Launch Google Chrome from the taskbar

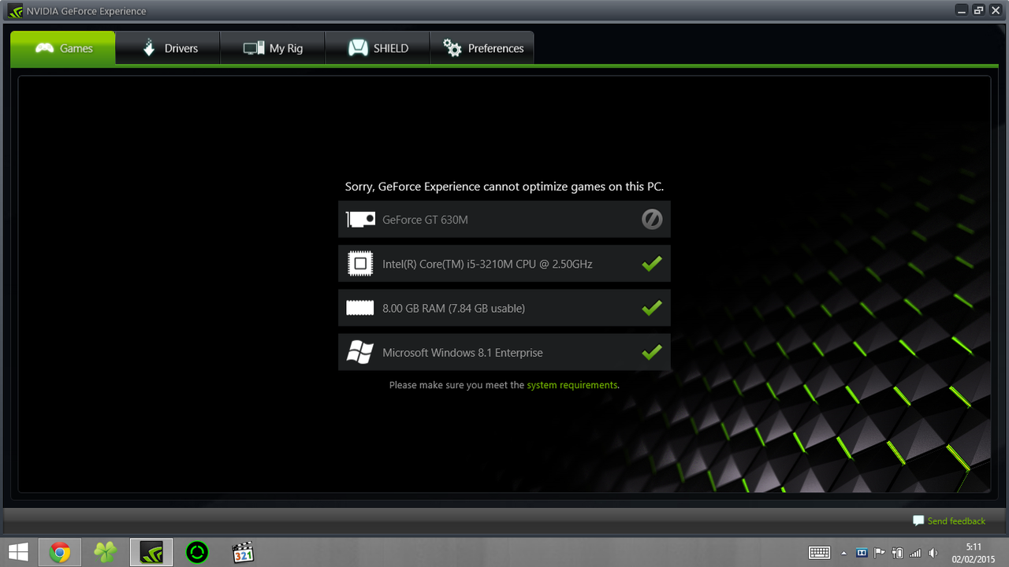coord(60,552)
